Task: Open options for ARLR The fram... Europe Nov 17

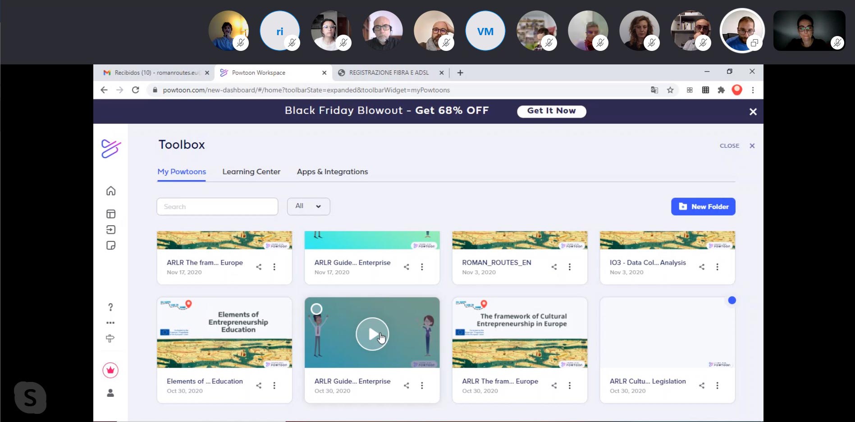Action: click(x=274, y=267)
